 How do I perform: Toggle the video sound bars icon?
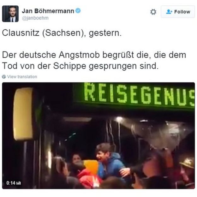(x=18, y=183)
